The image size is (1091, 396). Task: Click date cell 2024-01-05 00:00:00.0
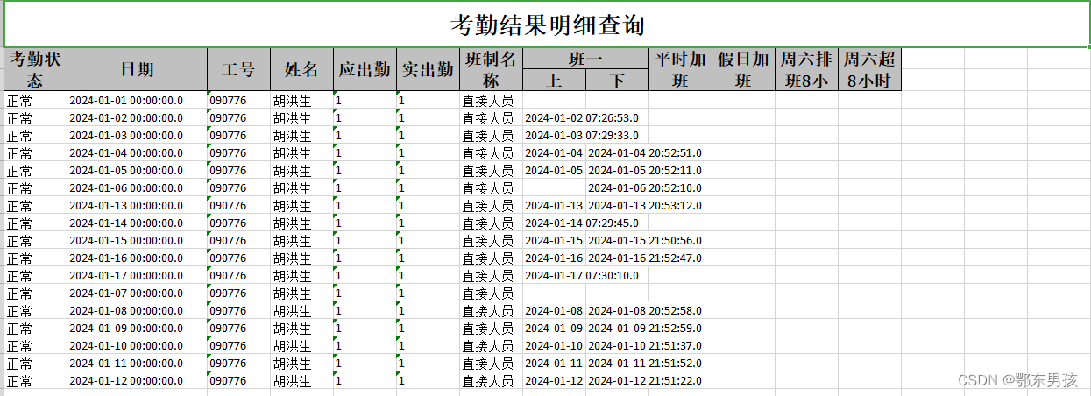coord(138,170)
